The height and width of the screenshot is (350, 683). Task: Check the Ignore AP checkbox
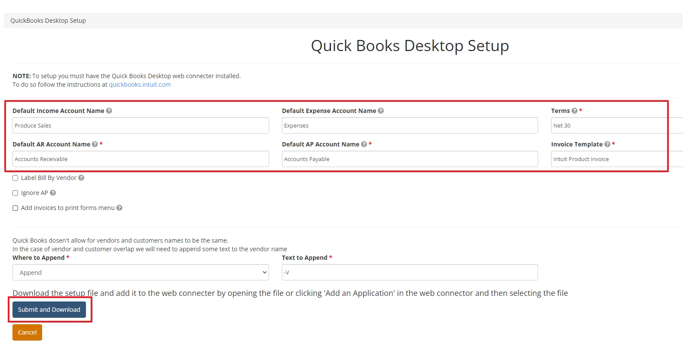click(x=15, y=193)
